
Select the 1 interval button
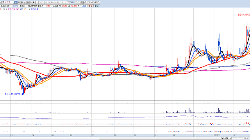pyautogui.click(x=37, y=2)
